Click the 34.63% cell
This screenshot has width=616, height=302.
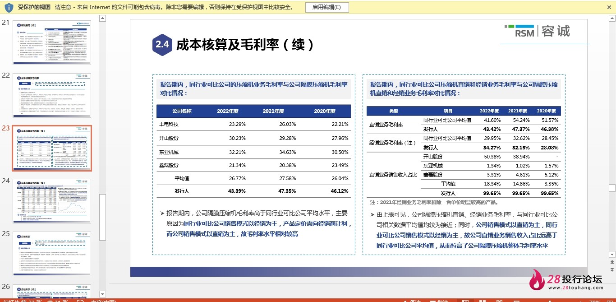(x=288, y=152)
